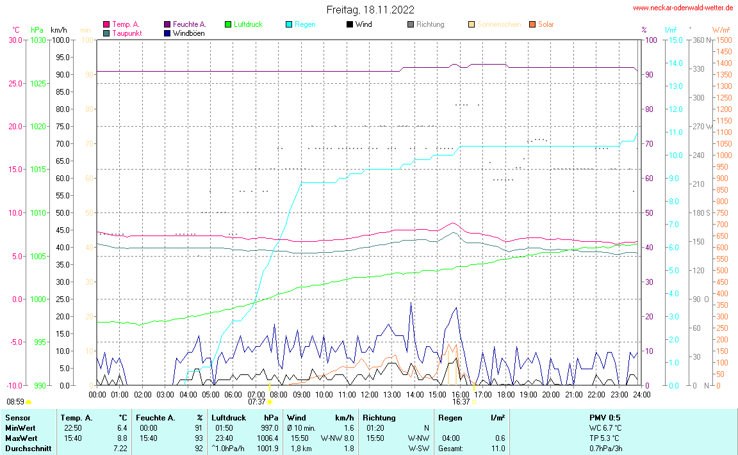This screenshot has width=738, height=455.
Task: Click the 1,8 km wind run value
Action: (301, 449)
